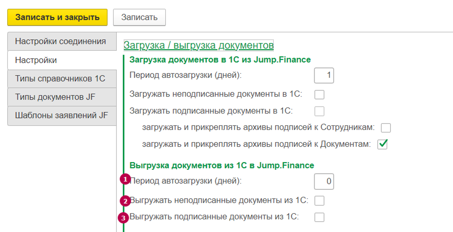Click the red marker number 3
Image resolution: width=453 pixels, height=232 pixels.
coord(123,218)
